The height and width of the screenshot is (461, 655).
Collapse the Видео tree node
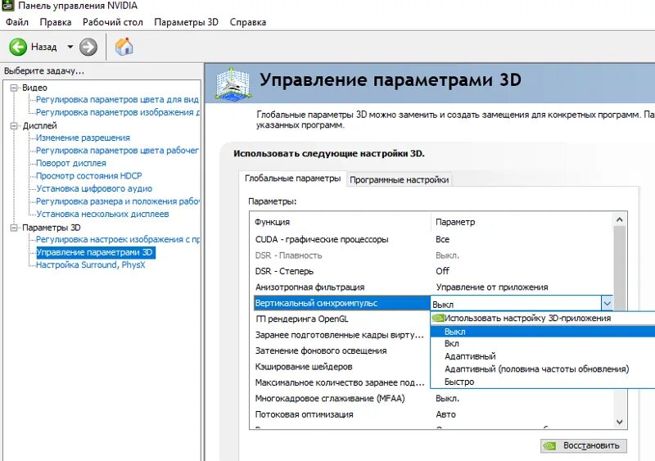click(14, 88)
